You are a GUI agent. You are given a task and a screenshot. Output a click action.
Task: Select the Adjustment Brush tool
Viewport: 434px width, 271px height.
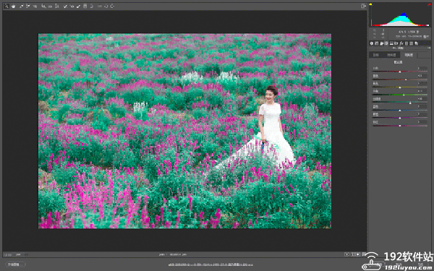[78, 6]
